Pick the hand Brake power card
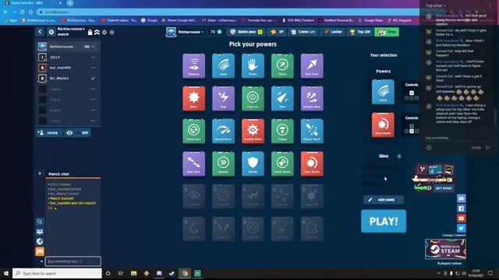499x280 pixels. coord(253,65)
